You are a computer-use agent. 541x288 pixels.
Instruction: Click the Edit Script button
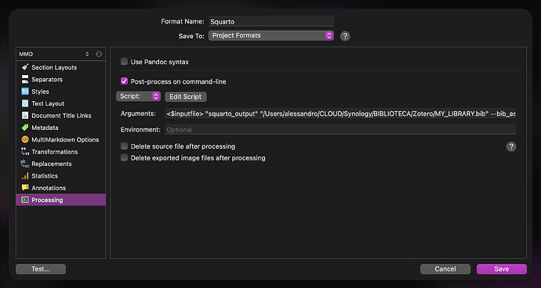point(185,96)
